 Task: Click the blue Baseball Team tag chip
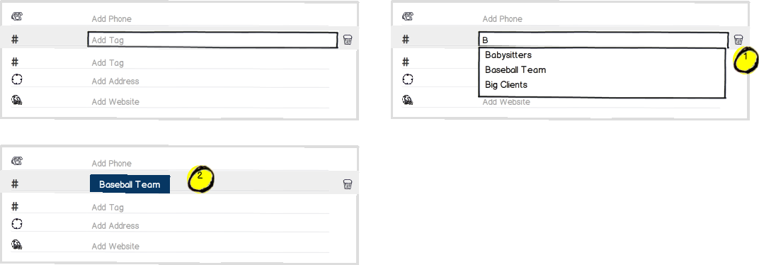point(130,184)
